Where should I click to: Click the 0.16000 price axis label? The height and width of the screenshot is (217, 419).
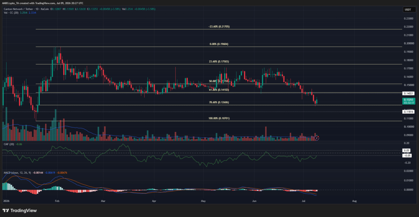409,77
